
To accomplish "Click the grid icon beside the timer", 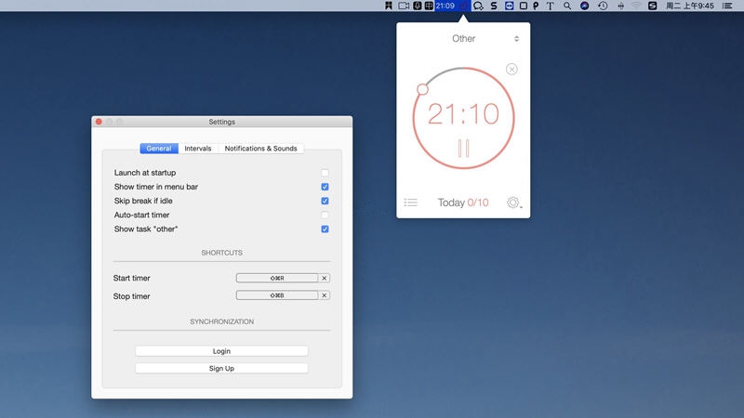I will [x=429, y=6].
